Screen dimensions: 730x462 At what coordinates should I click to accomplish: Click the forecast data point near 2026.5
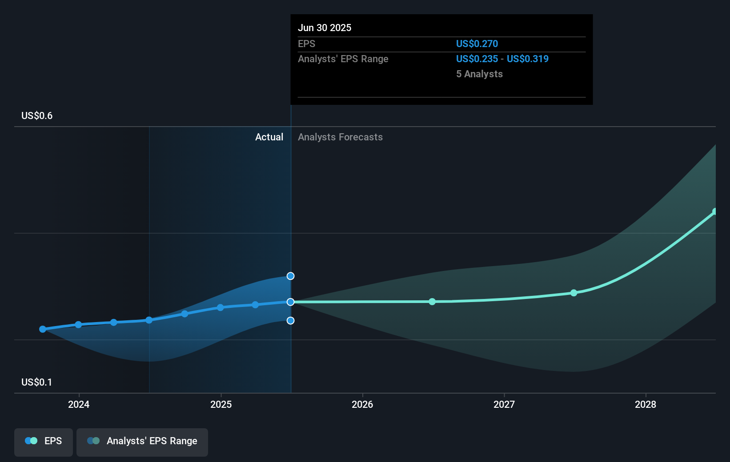point(432,302)
